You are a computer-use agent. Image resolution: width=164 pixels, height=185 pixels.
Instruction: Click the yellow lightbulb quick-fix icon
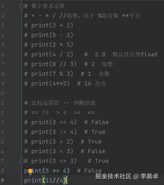(30, 172)
